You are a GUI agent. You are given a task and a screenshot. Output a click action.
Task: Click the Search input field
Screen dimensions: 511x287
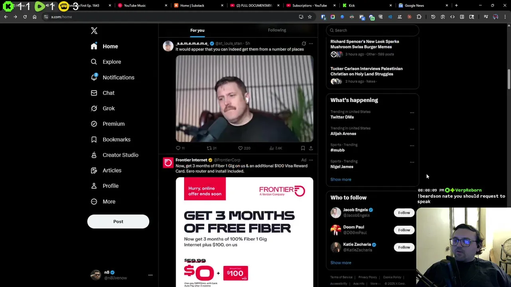pos(372,30)
